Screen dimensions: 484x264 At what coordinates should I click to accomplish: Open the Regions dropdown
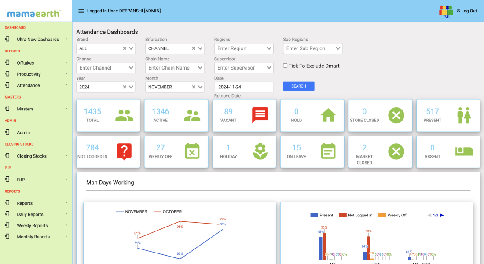click(244, 48)
